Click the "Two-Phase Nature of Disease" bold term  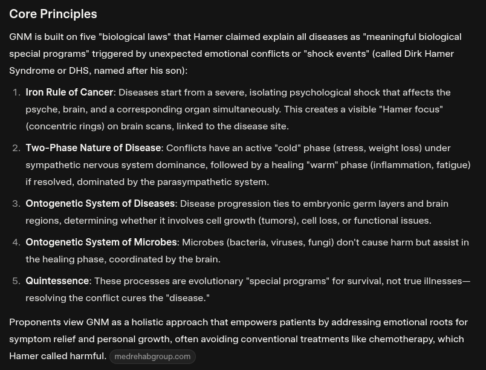tap(93, 148)
